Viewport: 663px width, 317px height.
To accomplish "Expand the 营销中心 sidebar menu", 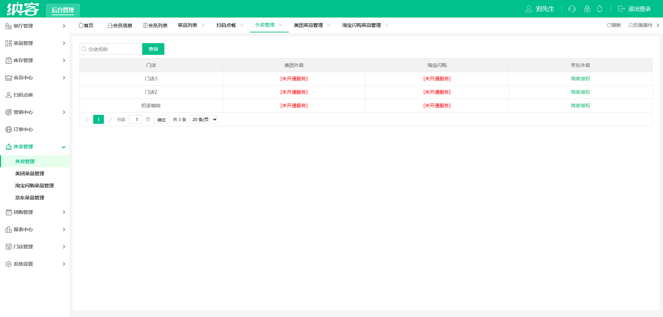I will [35, 112].
